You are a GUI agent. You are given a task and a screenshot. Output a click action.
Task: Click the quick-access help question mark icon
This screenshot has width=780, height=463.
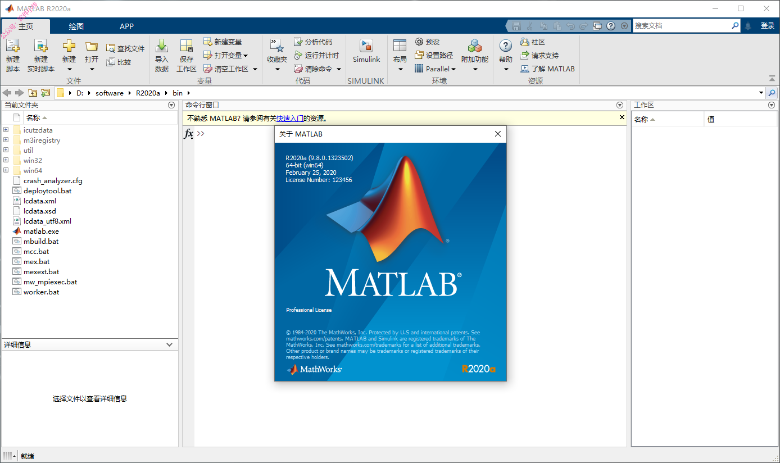[x=610, y=26]
